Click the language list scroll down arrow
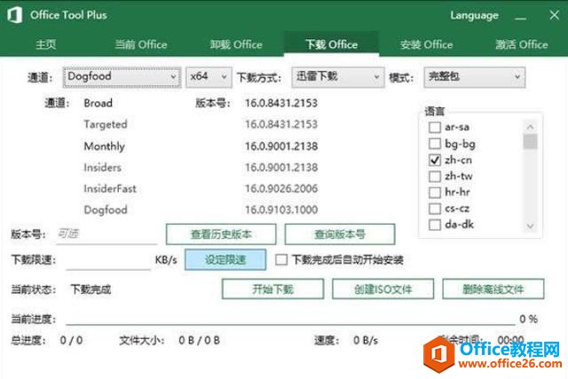 tap(531, 226)
